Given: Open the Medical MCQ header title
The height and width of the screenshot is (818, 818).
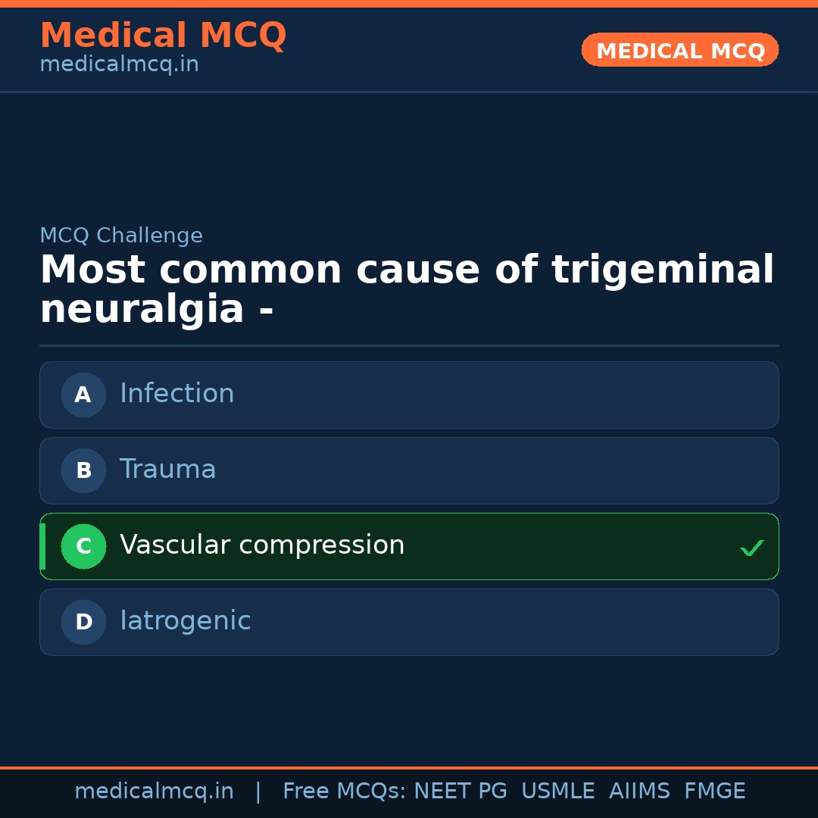Looking at the screenshot, I should 163,36.
